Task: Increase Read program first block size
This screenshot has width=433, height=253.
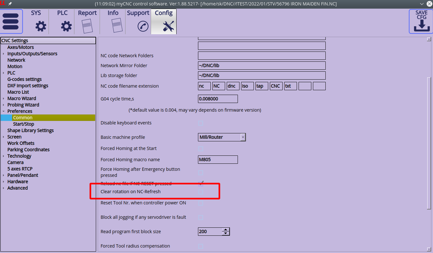Action: click(226, 230)
